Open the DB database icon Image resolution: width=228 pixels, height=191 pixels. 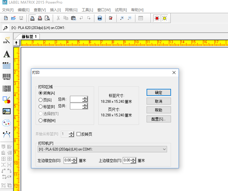pyautogui.click(x=100, y=18)
